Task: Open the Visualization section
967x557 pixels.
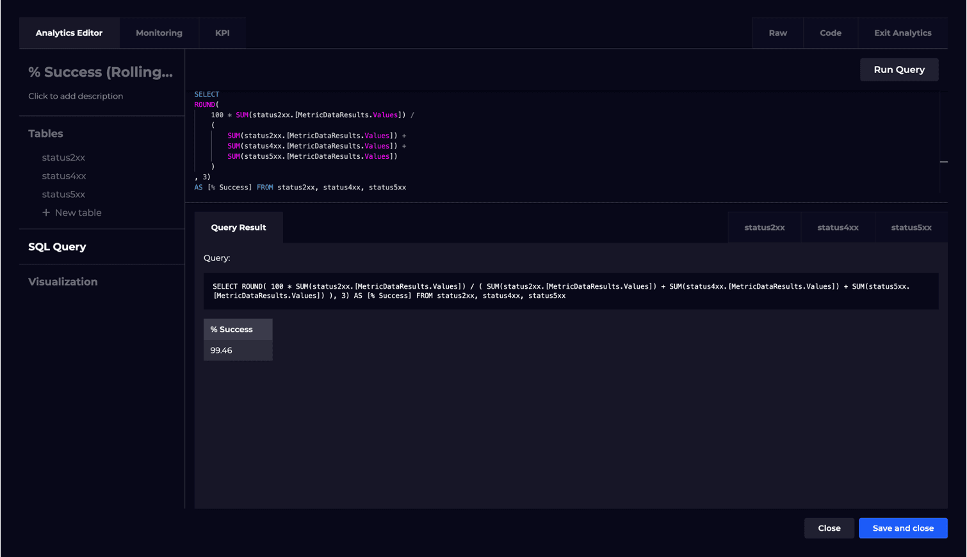Action: point(63,282)
